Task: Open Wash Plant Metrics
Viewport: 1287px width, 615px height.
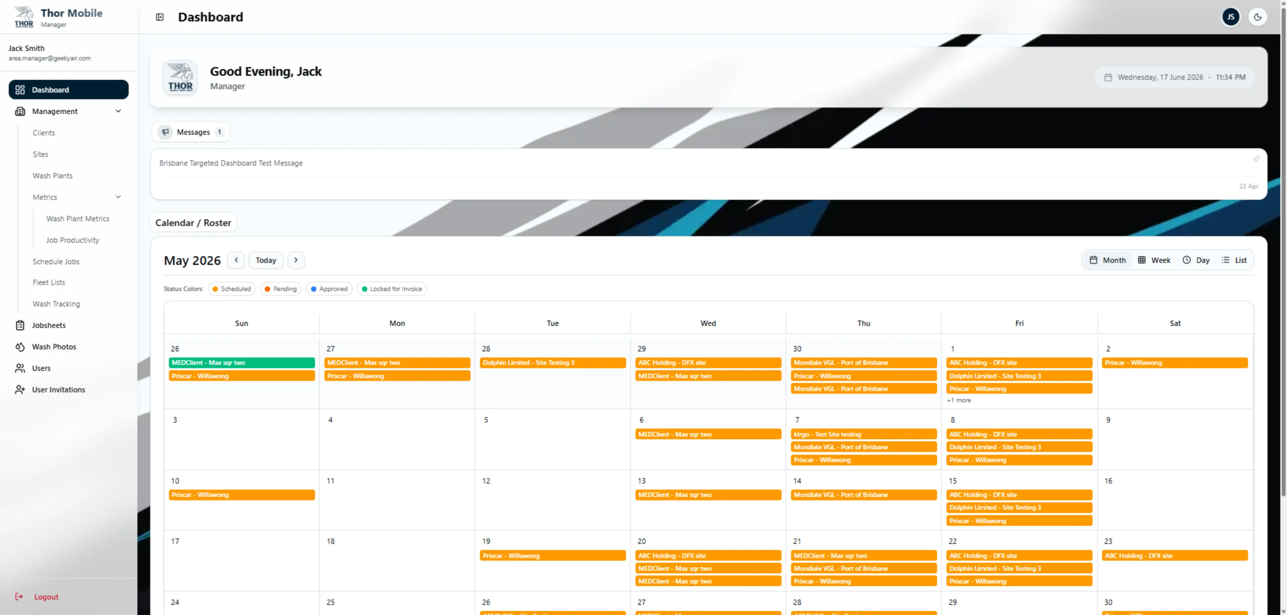Action: (x=77, y=219)
